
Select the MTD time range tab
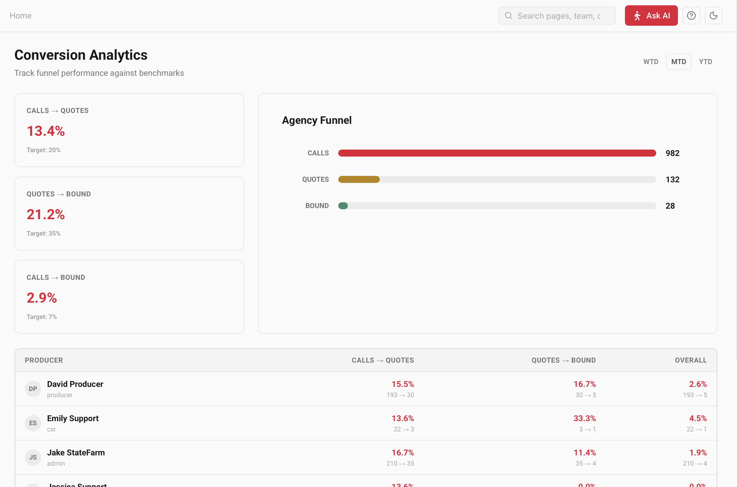click(679, 61)
